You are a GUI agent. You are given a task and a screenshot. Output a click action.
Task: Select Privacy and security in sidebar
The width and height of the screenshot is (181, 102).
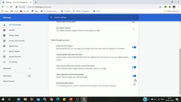[x=16, y=41]
